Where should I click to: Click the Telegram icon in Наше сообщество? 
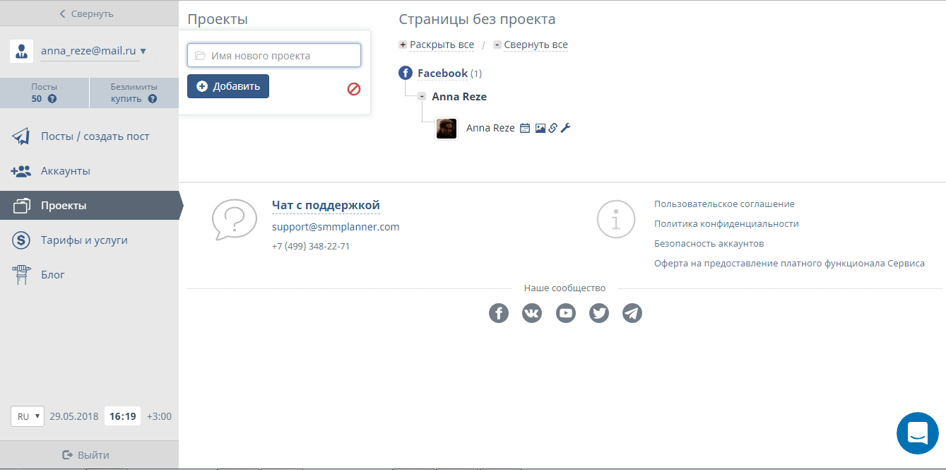632,312
